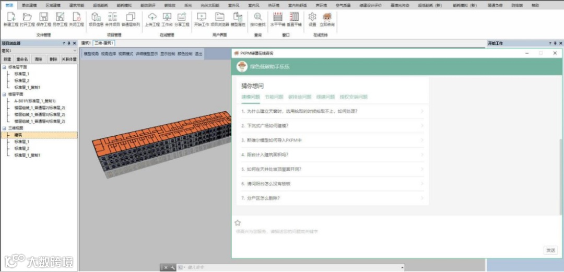Viewport: 564px width, 272px height.
Task: Select 建筑 under 三维视图 in tree
Action: 18,135
